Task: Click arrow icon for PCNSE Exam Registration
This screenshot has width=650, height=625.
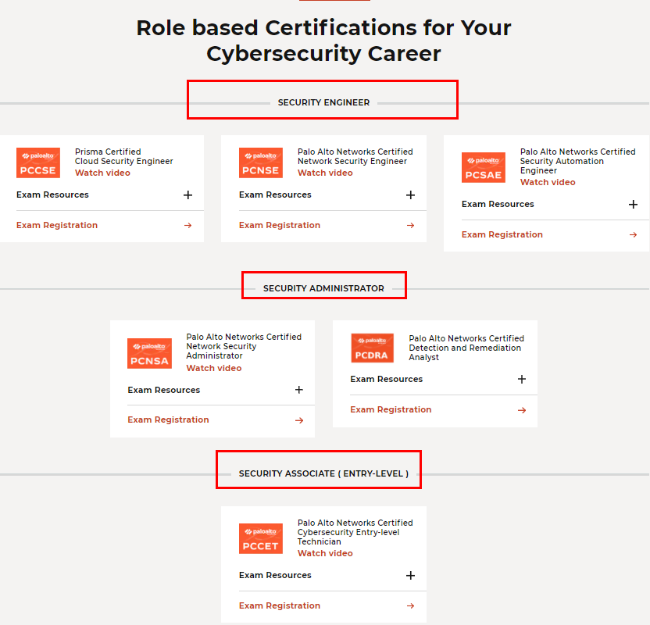Action: pyautogui.click(x=410, y=226)
